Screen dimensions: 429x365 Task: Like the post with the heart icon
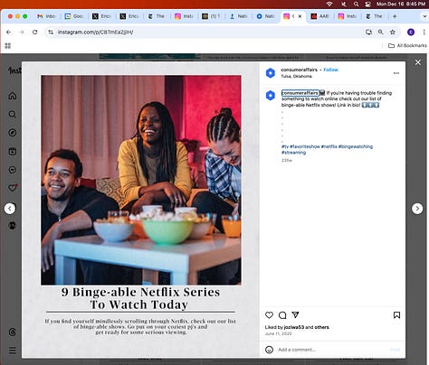269,315
